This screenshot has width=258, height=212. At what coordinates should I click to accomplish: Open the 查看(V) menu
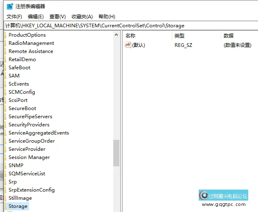pos(57,16)
